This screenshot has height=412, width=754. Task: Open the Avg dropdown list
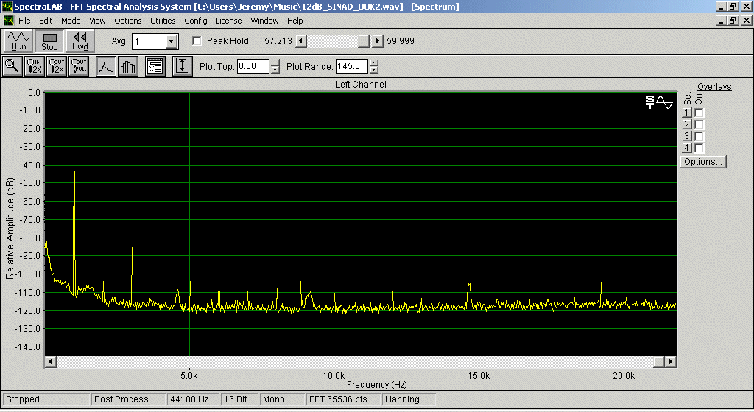coord(172,41)
